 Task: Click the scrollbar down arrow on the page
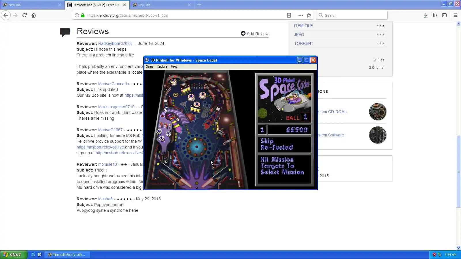pyautogui.click(x=458, y=248)
